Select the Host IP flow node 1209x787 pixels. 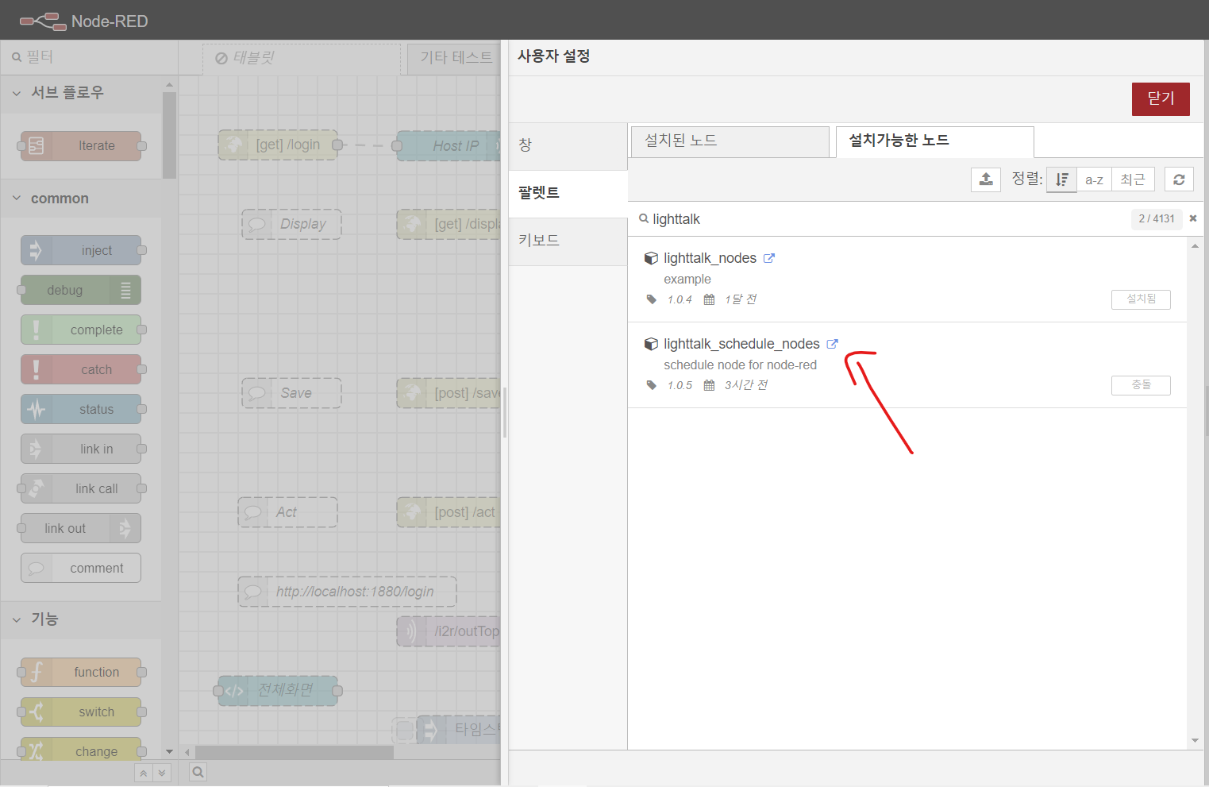pyautogui.click(x=449, y=146)
